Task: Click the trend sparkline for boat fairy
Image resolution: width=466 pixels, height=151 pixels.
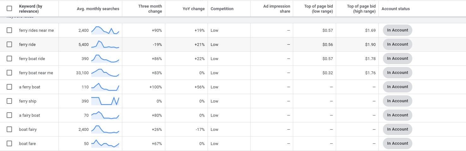Action: coord(105,129)
